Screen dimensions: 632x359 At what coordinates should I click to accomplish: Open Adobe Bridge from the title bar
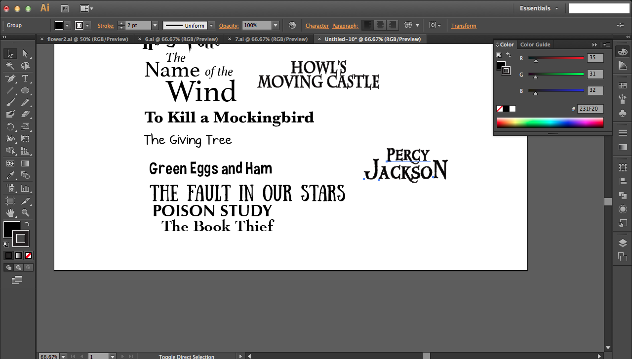point(64,8)
